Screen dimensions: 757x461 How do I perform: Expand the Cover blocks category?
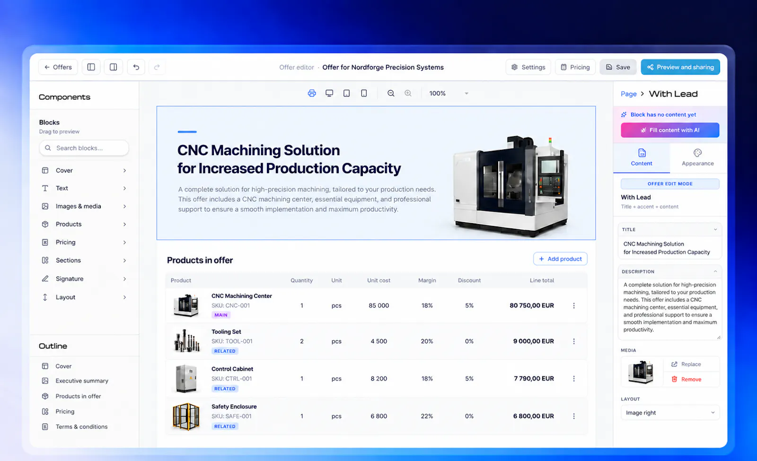pos(84,171)
